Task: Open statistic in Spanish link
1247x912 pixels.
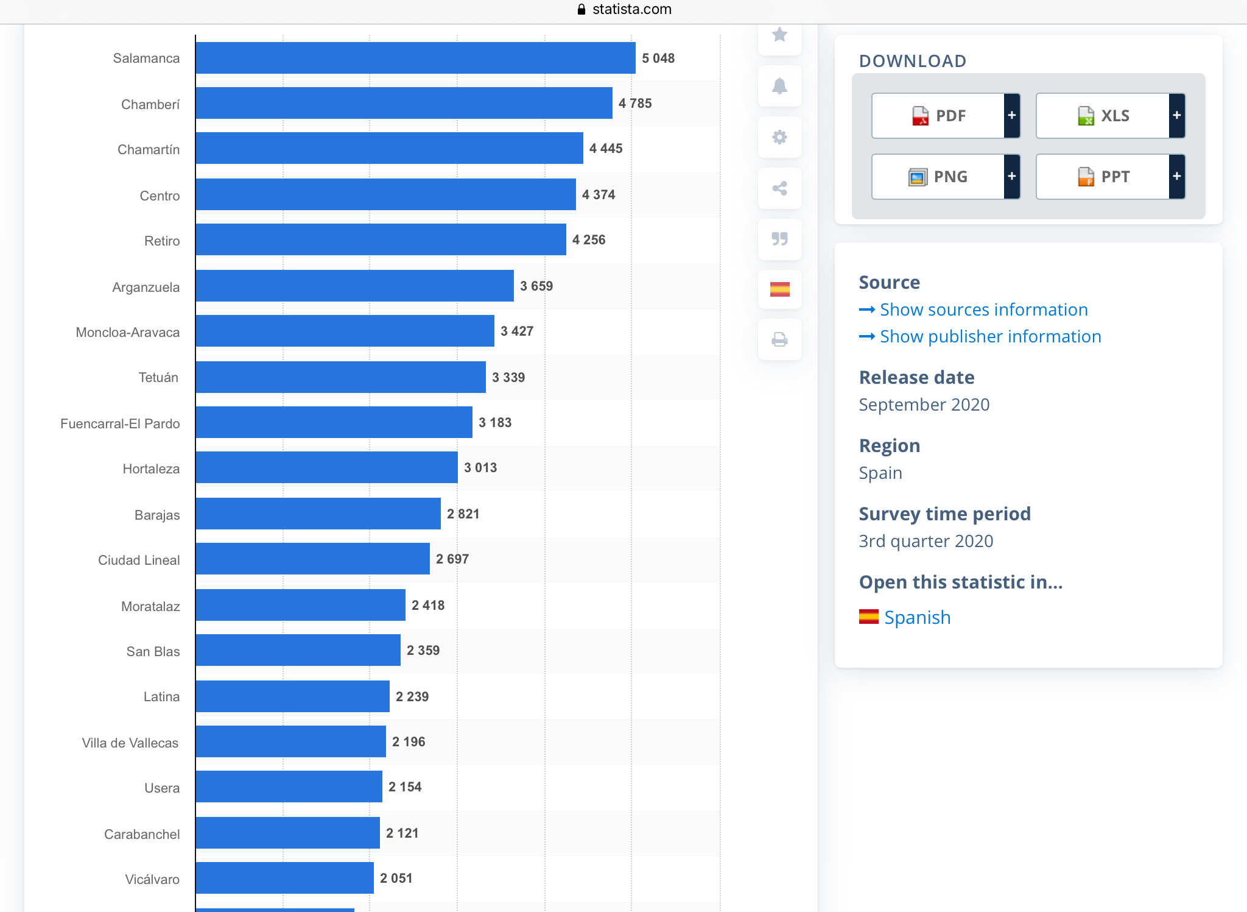Action: pos(916,617)
